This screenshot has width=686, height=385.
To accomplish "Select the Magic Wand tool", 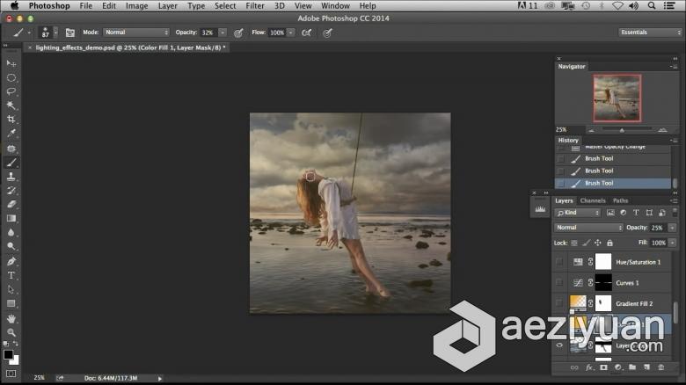I will [11, 105].
